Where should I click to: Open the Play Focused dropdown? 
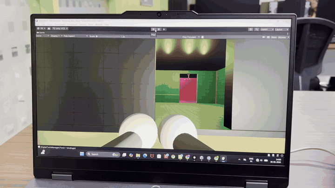(191, 37)
